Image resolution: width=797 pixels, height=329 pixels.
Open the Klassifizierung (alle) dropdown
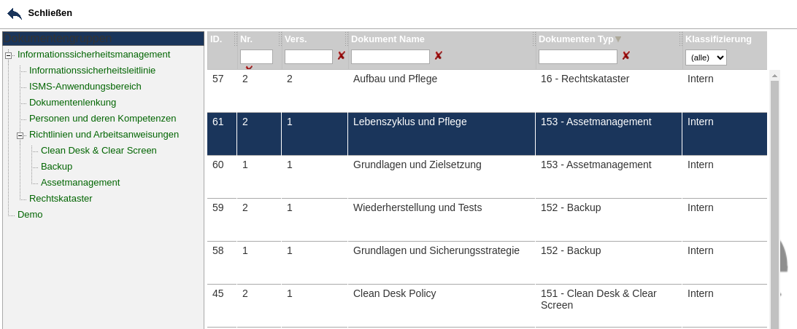pos(706,58)
